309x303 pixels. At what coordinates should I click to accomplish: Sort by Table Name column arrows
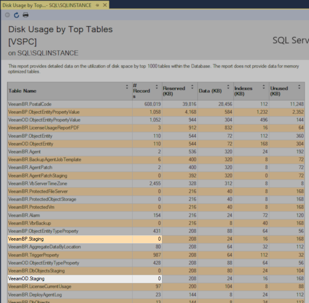127,87
